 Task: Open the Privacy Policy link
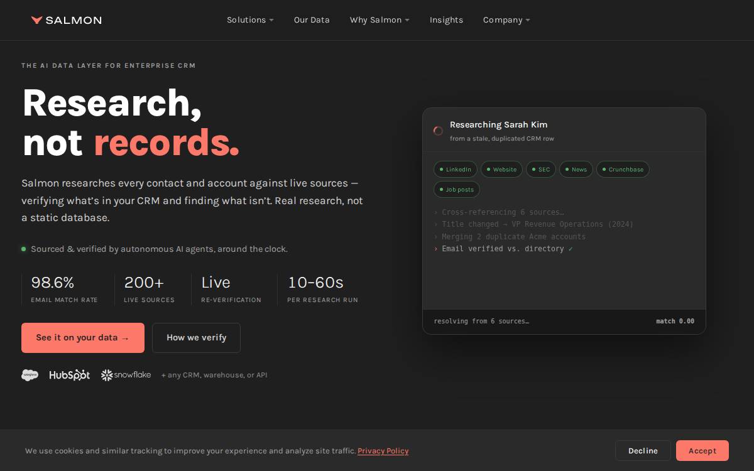coord(383,451)
